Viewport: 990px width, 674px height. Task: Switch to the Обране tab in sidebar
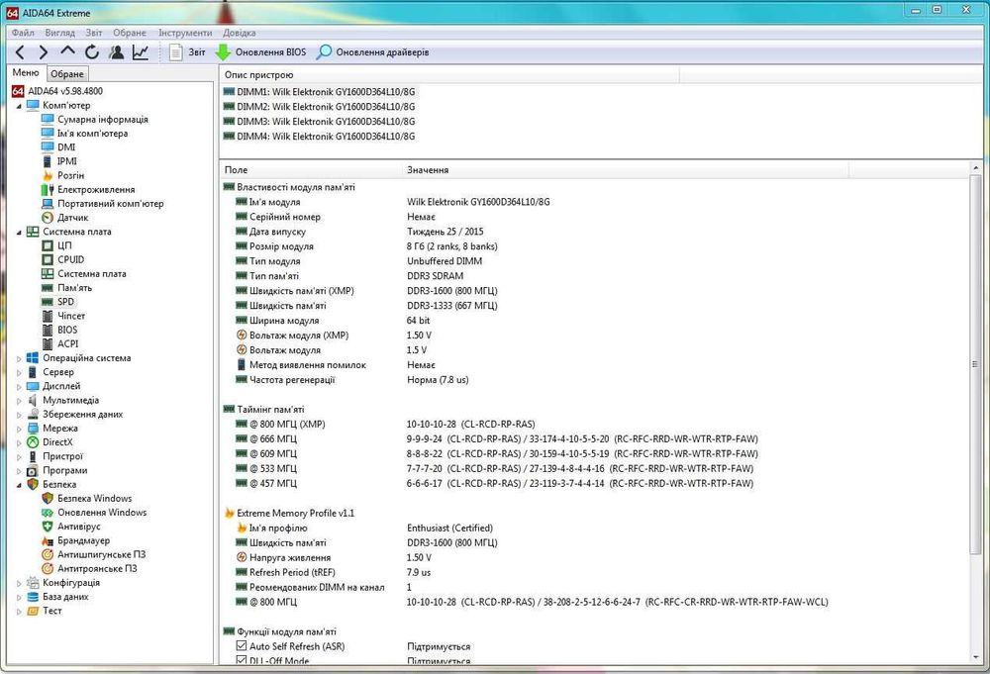point(67,74)
